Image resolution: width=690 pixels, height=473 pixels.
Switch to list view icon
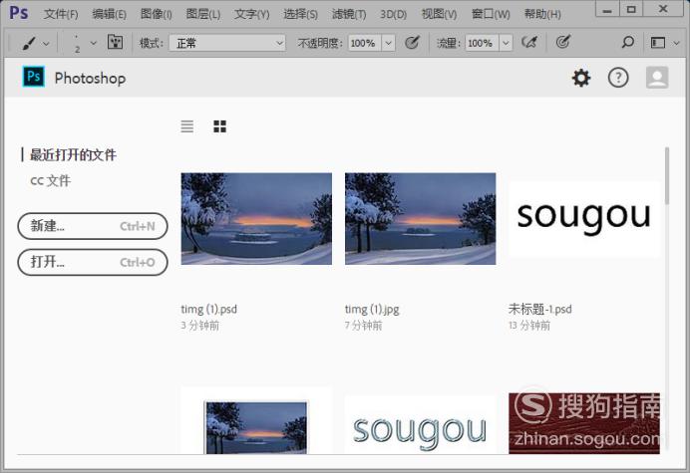pos(187,126)
